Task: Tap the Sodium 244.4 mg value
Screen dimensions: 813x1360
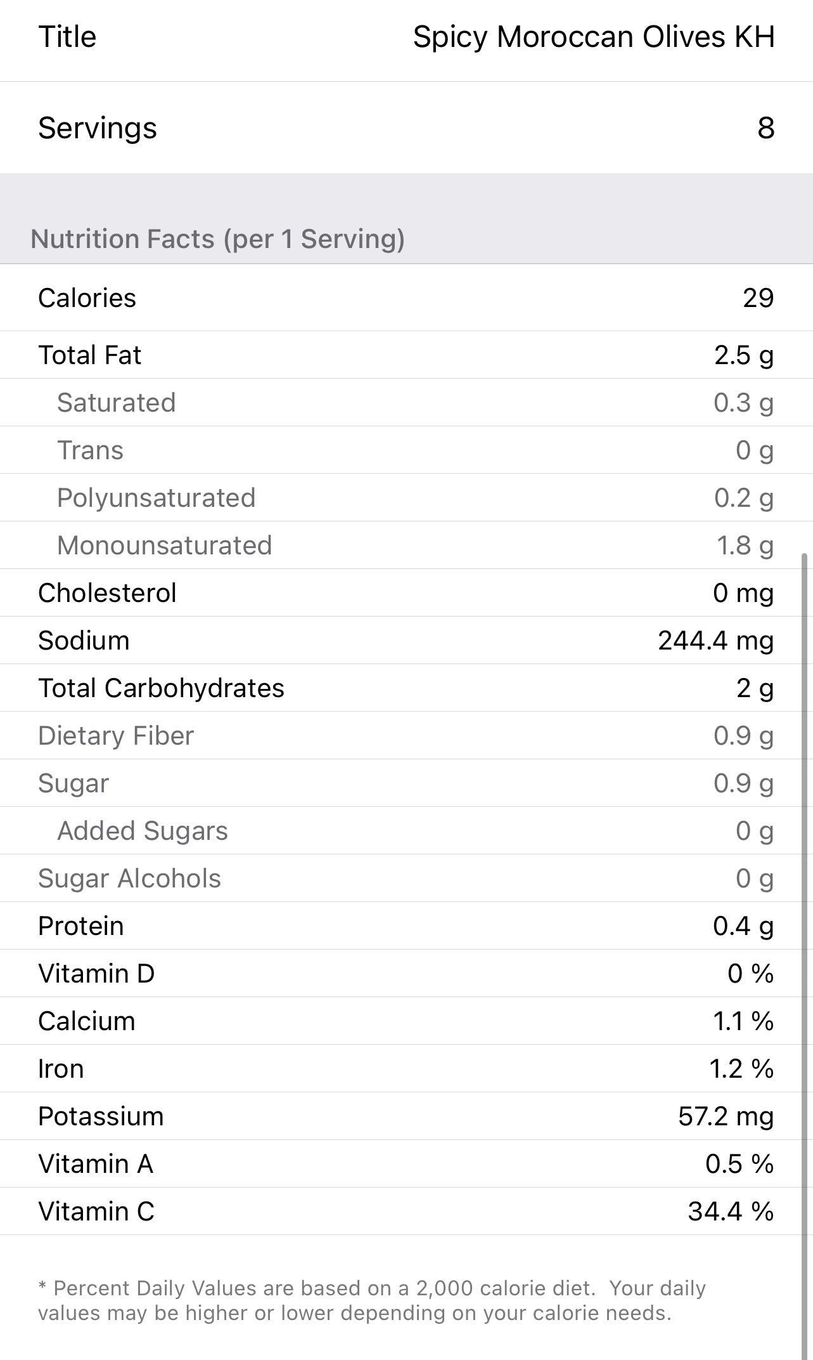Action: (715, 641)
